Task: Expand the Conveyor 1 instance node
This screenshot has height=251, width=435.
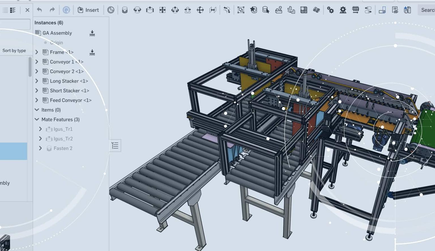Action: tap(37, 62)
